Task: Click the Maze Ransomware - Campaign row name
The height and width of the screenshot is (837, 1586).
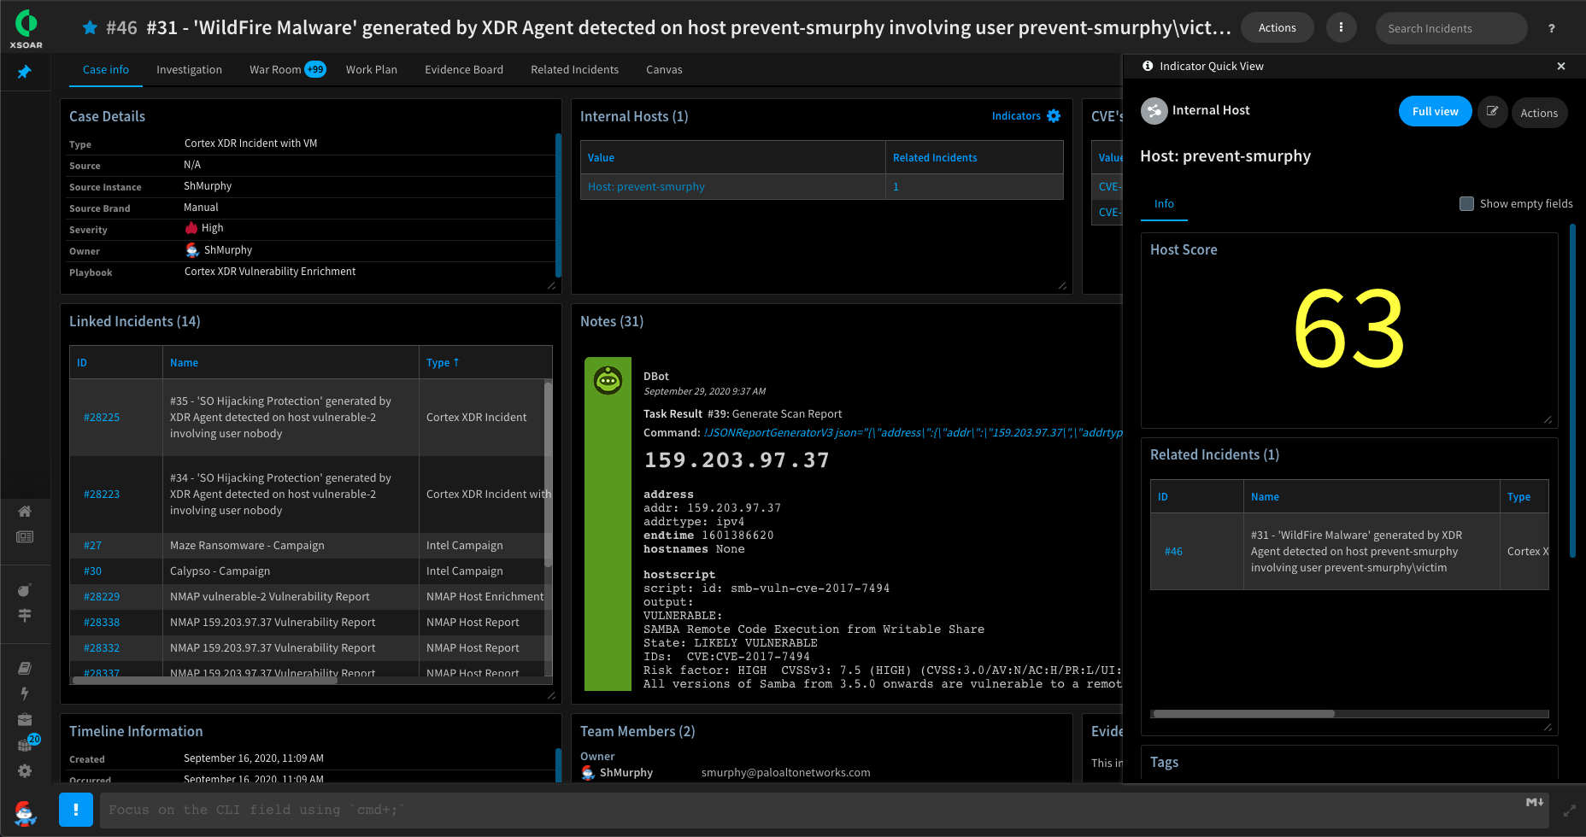Action: click(247, 546)
